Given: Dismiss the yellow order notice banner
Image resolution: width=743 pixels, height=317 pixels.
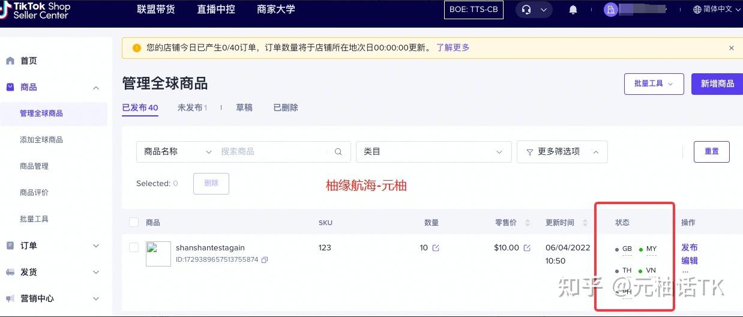Looking at the screenshot, I should (732, 48).
